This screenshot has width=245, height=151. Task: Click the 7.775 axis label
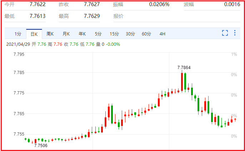[19, 93]
